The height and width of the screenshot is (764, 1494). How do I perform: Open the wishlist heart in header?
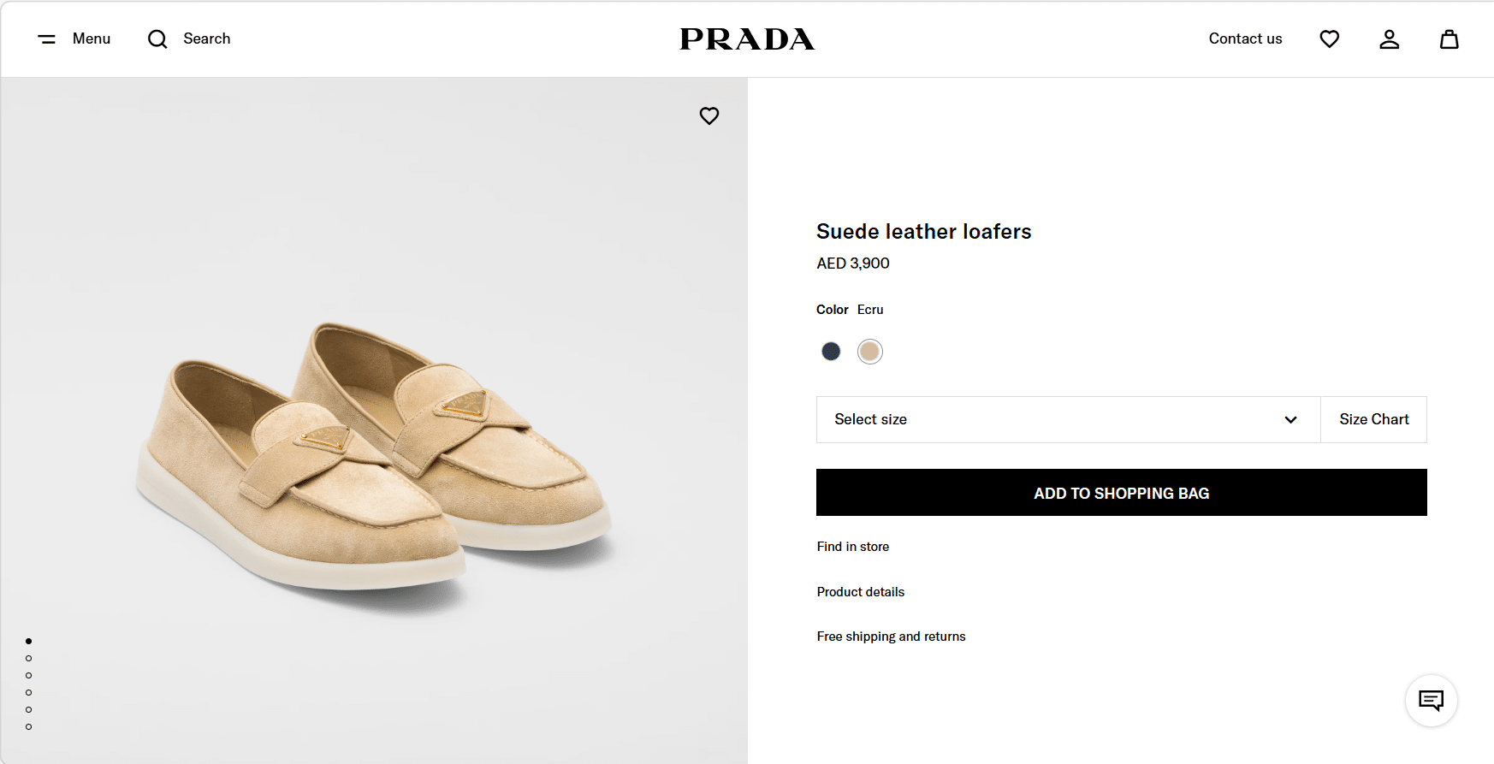pyautogui.click(x=1329, y=39)
